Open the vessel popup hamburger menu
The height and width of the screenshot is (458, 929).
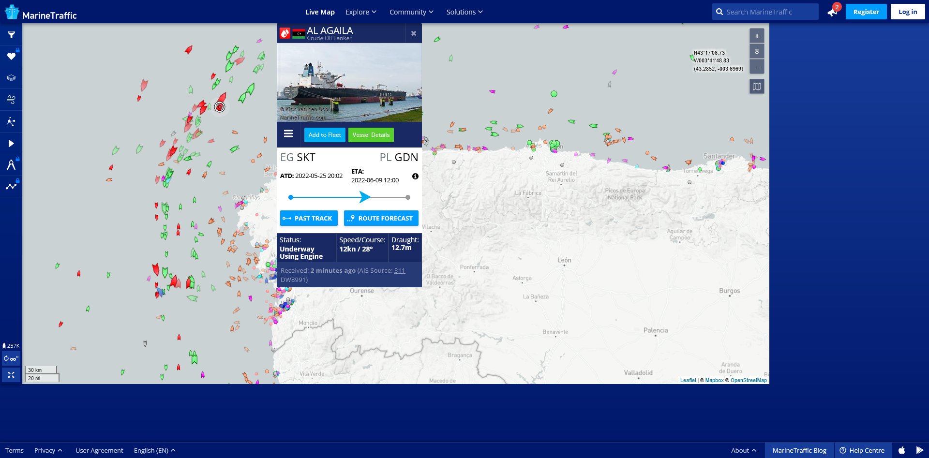coord(288,134)
